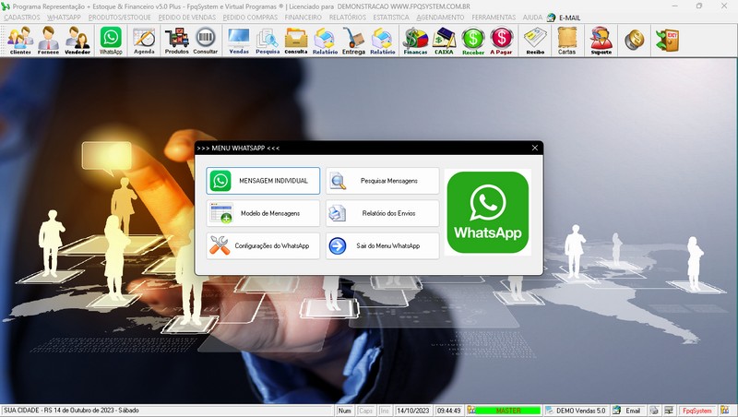Click Pesquisar Mensagens button
This screenshot has height=417, width=738.
[x=382, y=181]
